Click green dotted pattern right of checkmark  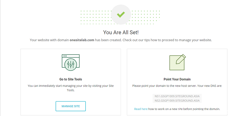tap(145, 17)
